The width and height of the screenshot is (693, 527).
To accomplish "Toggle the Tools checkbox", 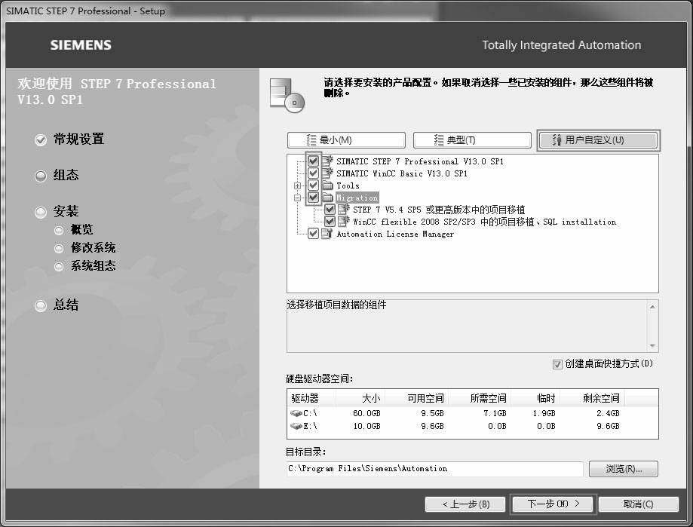I will [x=314, y=185].
